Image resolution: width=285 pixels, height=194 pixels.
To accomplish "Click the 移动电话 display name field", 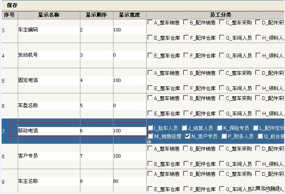I will pyautogui.click(x=48, y=130).
